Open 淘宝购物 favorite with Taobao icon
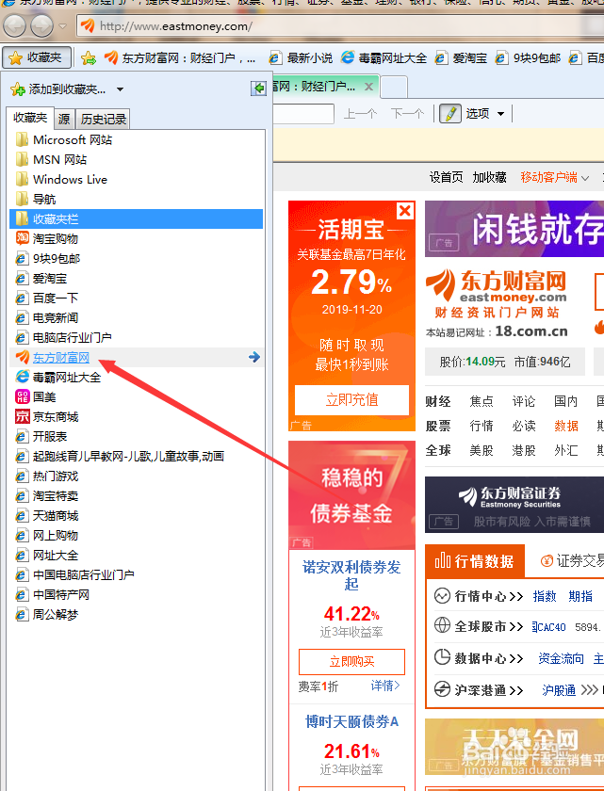Viewport: 604px width, 791px height. 137,238
